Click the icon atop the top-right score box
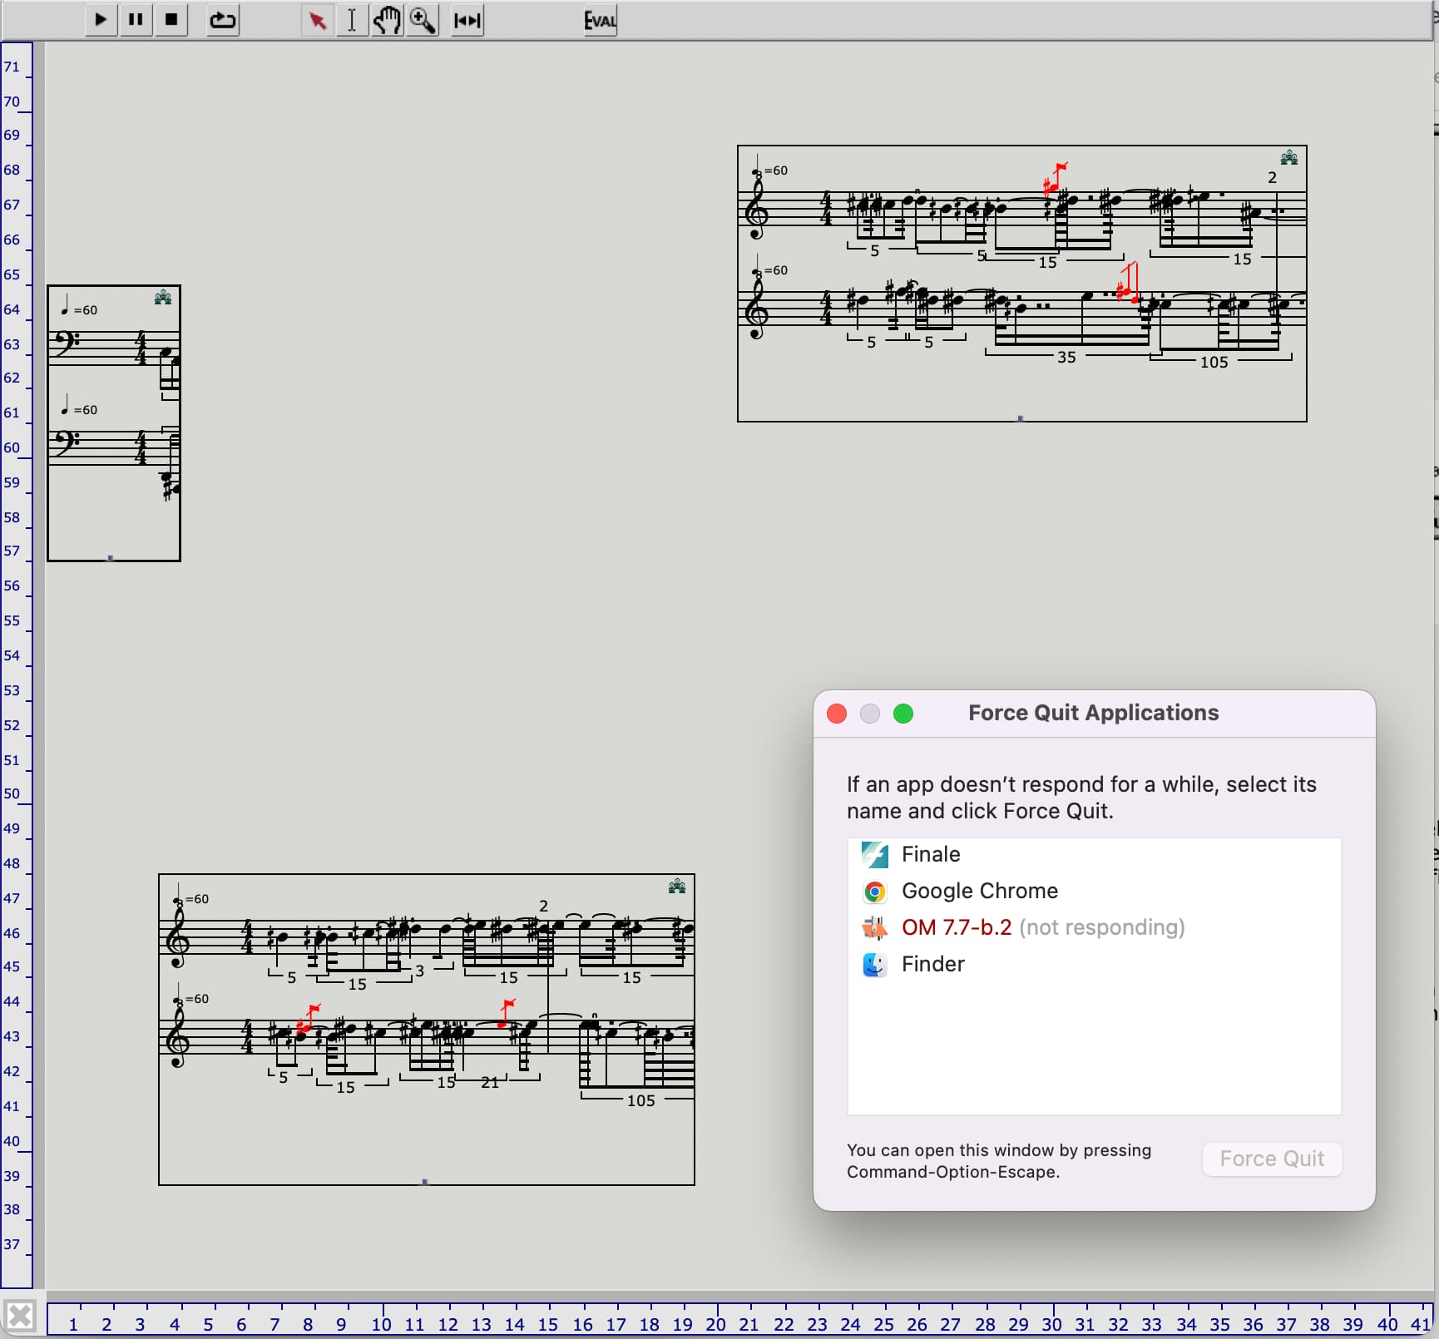This screenshot has height=1339, width=1439. pos(1288,158)
